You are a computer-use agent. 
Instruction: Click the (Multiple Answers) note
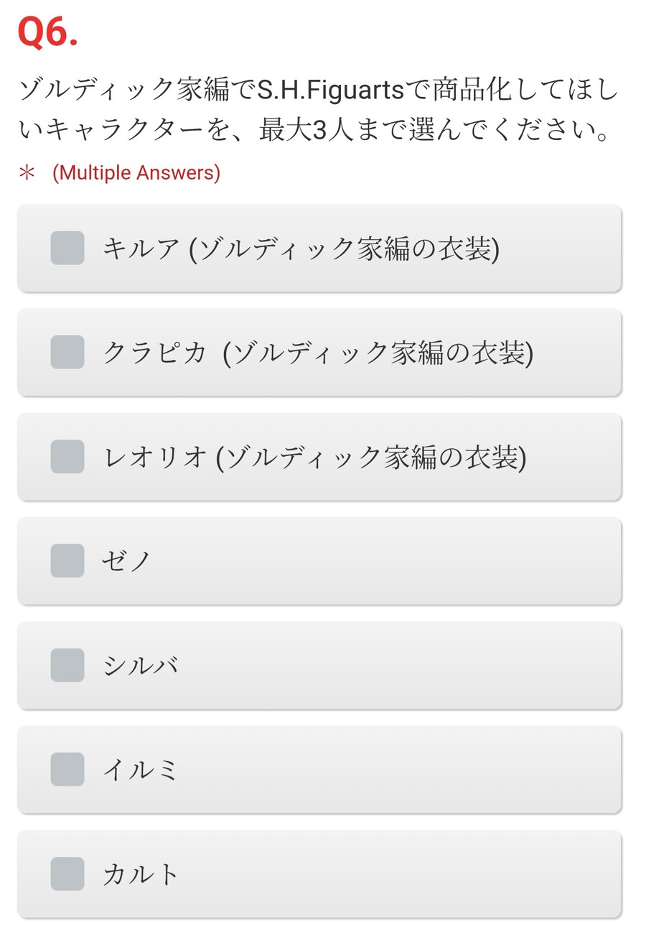coord(136,173)
